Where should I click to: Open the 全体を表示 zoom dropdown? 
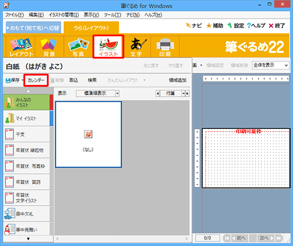click(271, 65)
